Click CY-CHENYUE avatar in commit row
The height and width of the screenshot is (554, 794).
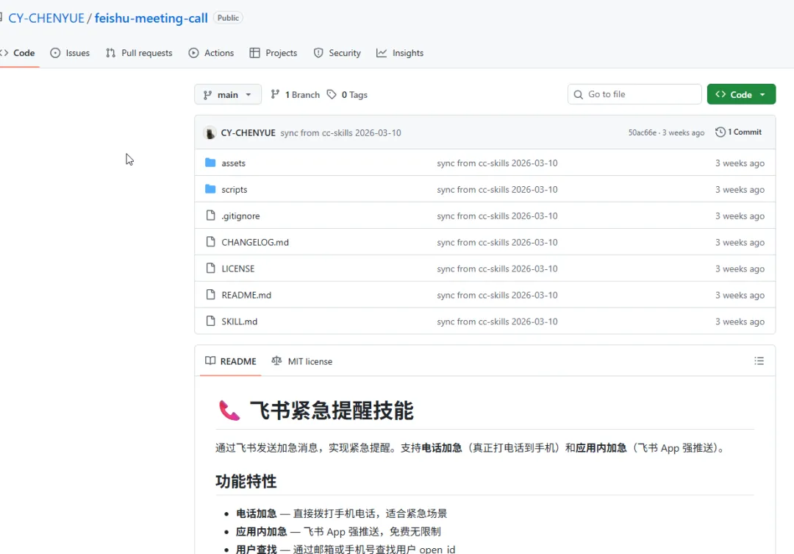pos(210,132)
